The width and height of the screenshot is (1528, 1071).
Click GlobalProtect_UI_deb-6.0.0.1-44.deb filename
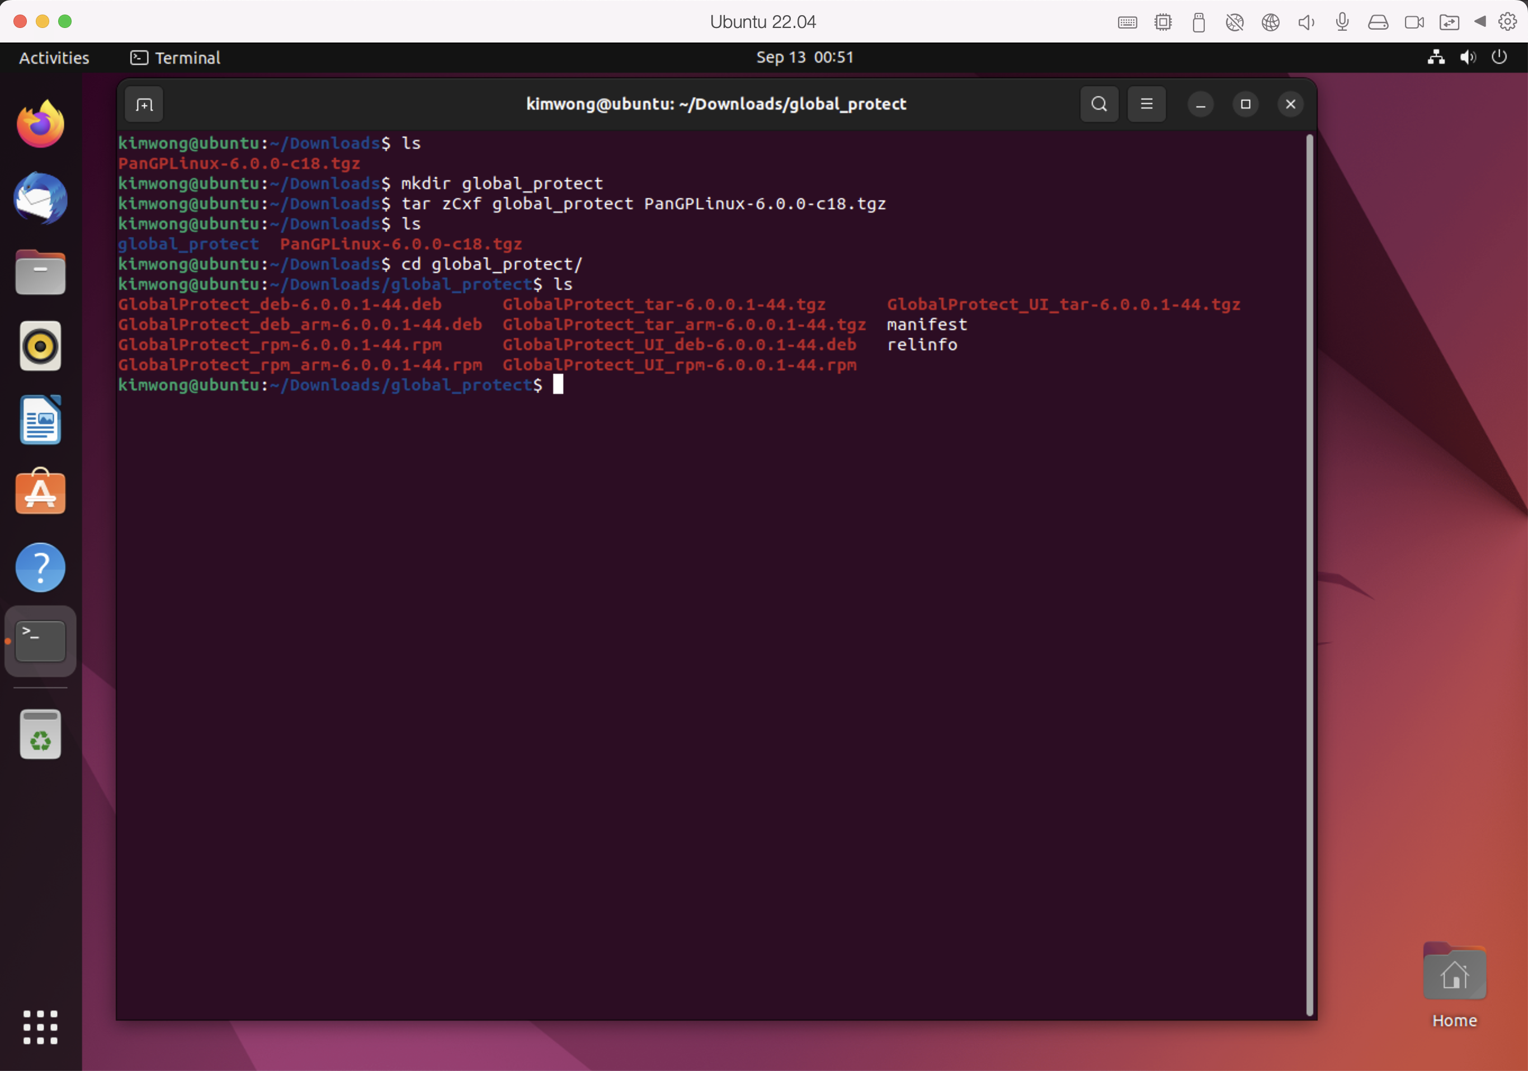[x=680, y=345]
